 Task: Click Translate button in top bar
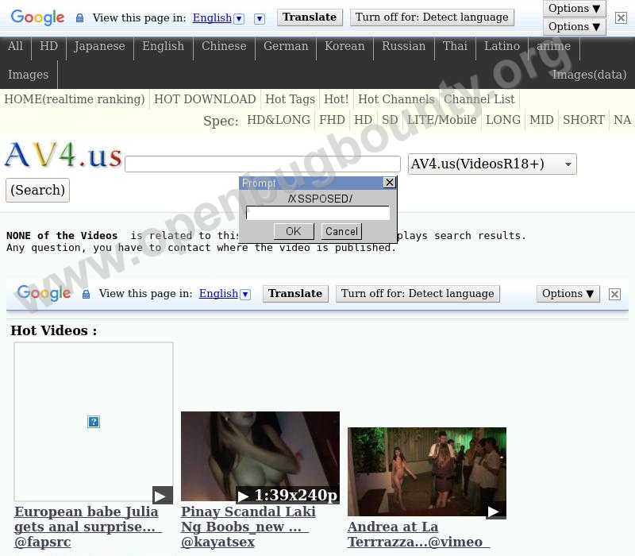point(310,17)
